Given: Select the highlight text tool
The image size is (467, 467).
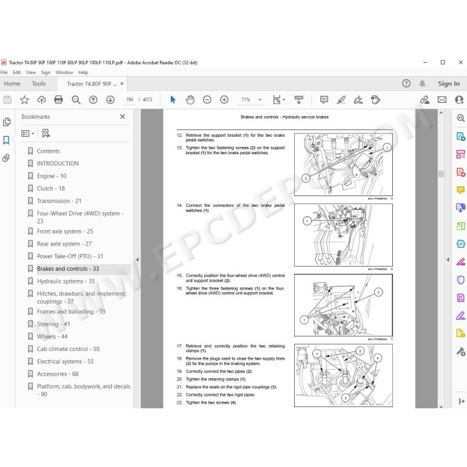Looking at the screenshot, I should tap(342, 100).
